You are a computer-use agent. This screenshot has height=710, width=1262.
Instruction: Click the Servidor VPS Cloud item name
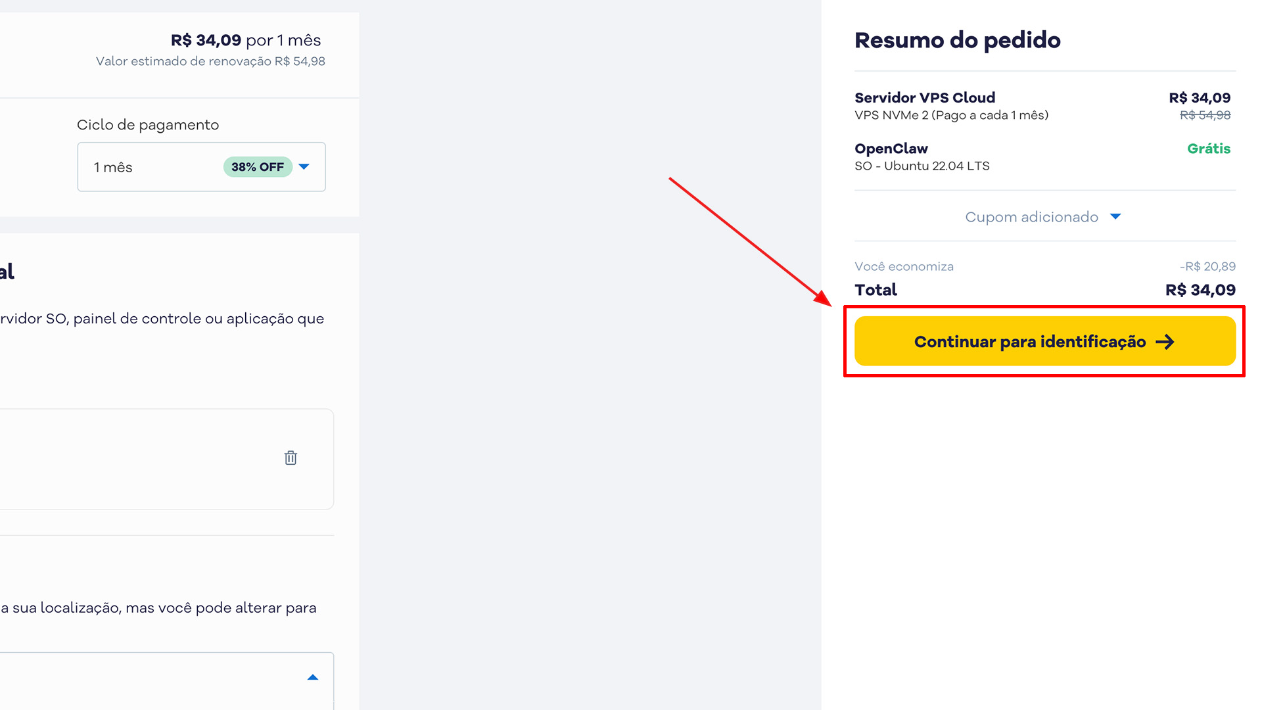coord(924,97)
